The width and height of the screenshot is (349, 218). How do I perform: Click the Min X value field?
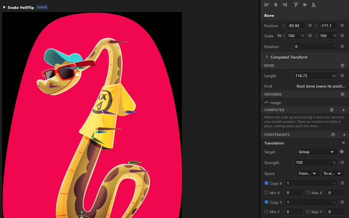294,193
